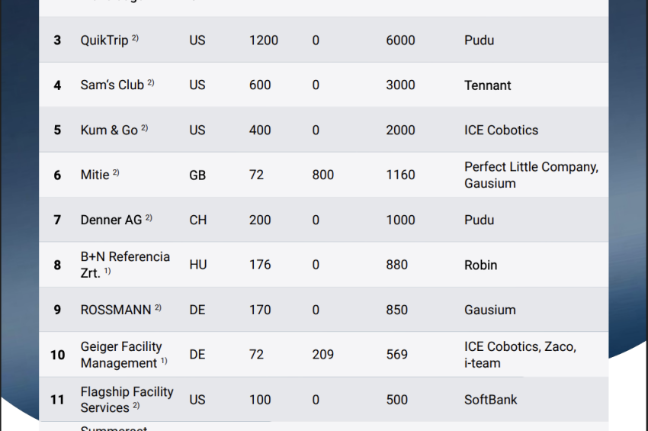Select the Robin vendor name
Viewport: 648px width, 431px height.
click(x=480, y=265)
